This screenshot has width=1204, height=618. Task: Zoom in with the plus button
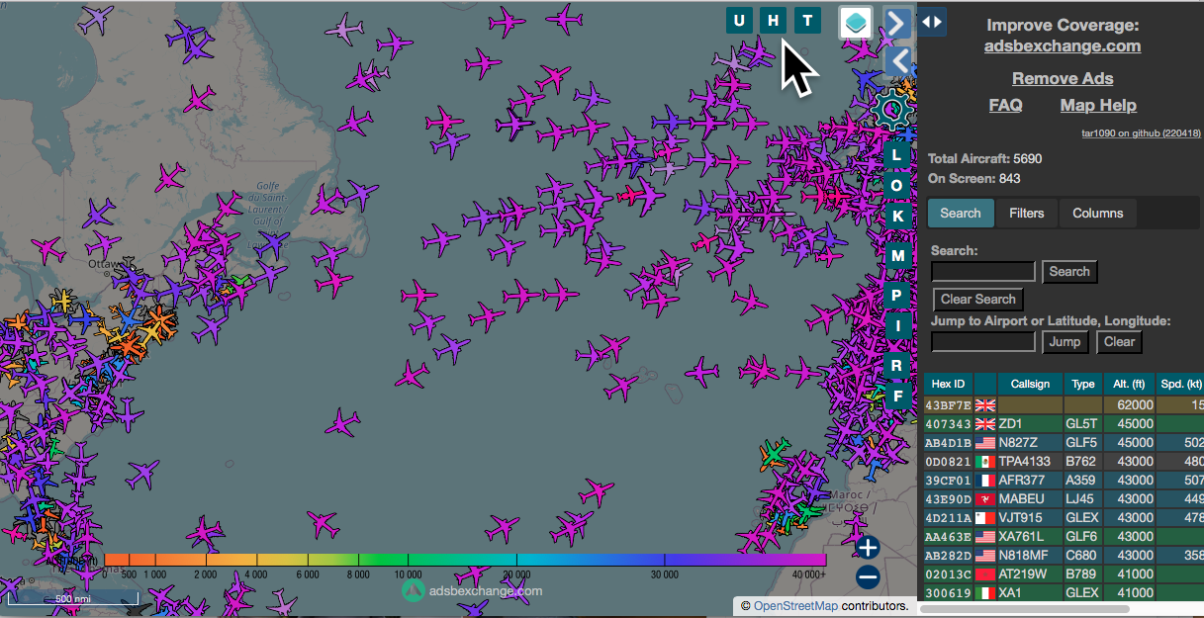(868, 548)
